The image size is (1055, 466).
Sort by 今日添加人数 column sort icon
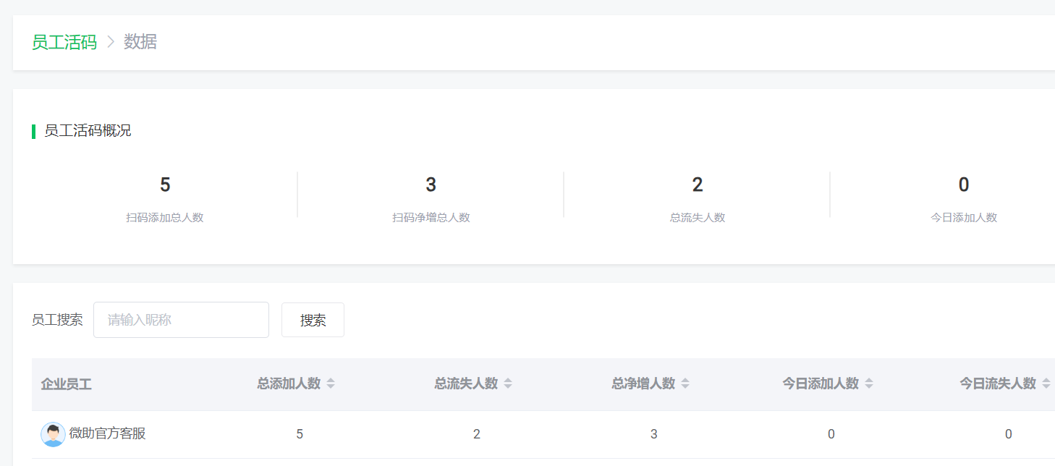tap(869, 384)
